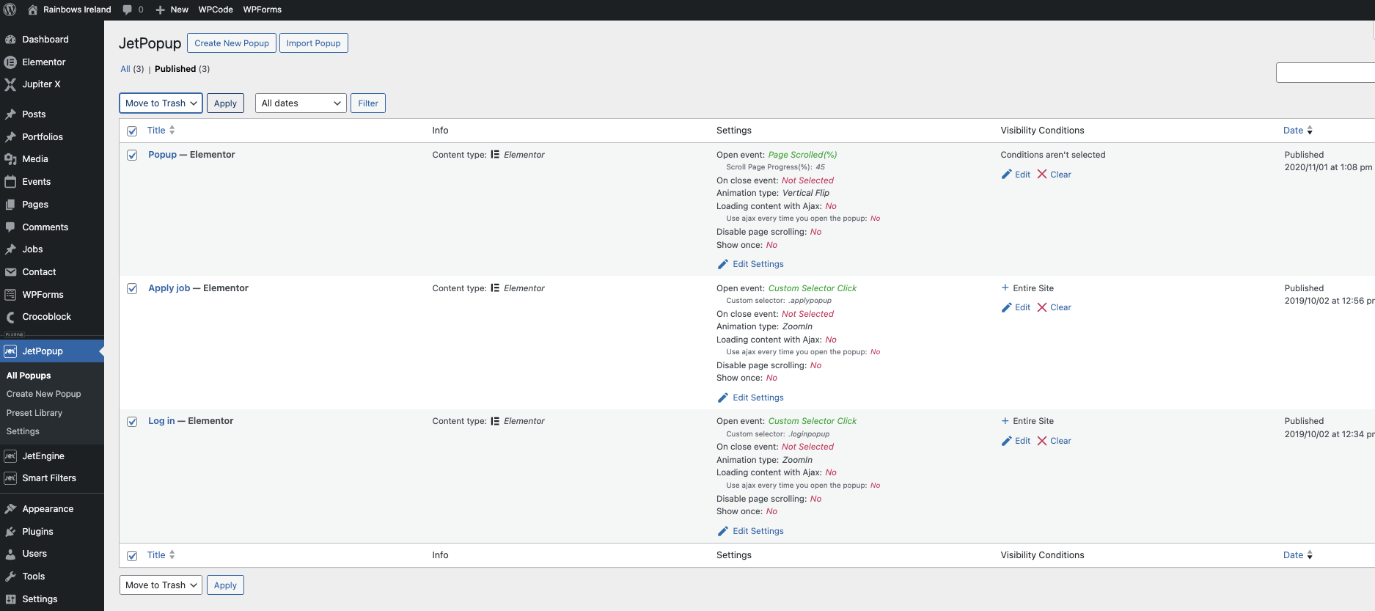Screen dimensions: 1375x611
Task: Click the search popups input field
Action: click(x=1324, y=73)
